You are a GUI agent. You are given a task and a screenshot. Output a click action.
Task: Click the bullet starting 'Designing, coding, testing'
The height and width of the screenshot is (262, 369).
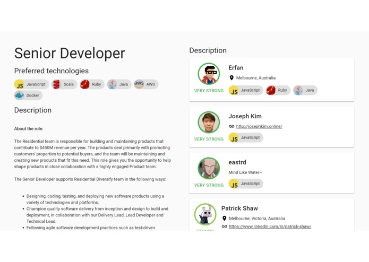(96, 199)
